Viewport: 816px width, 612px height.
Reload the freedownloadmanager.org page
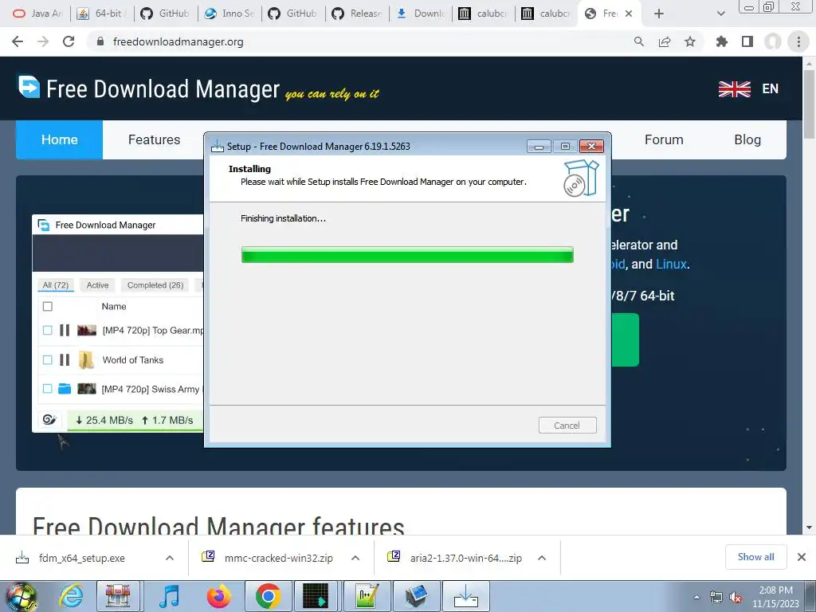pos(69,41)
